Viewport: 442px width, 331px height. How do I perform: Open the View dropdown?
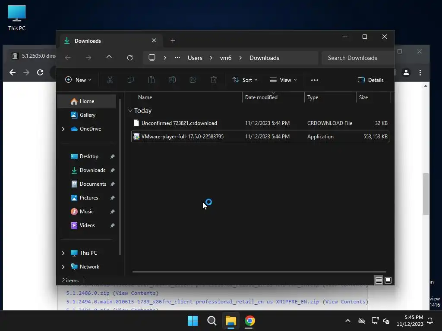pos(283,80)
